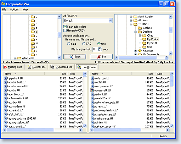Expand the All Users tree node
The image size is (181, 144).
[x=131, y=21]
